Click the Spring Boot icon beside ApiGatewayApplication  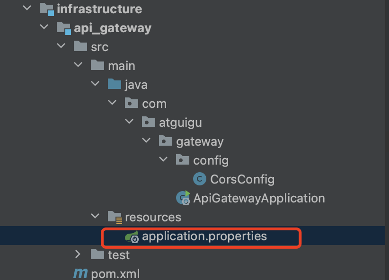[x=183, y=198]
